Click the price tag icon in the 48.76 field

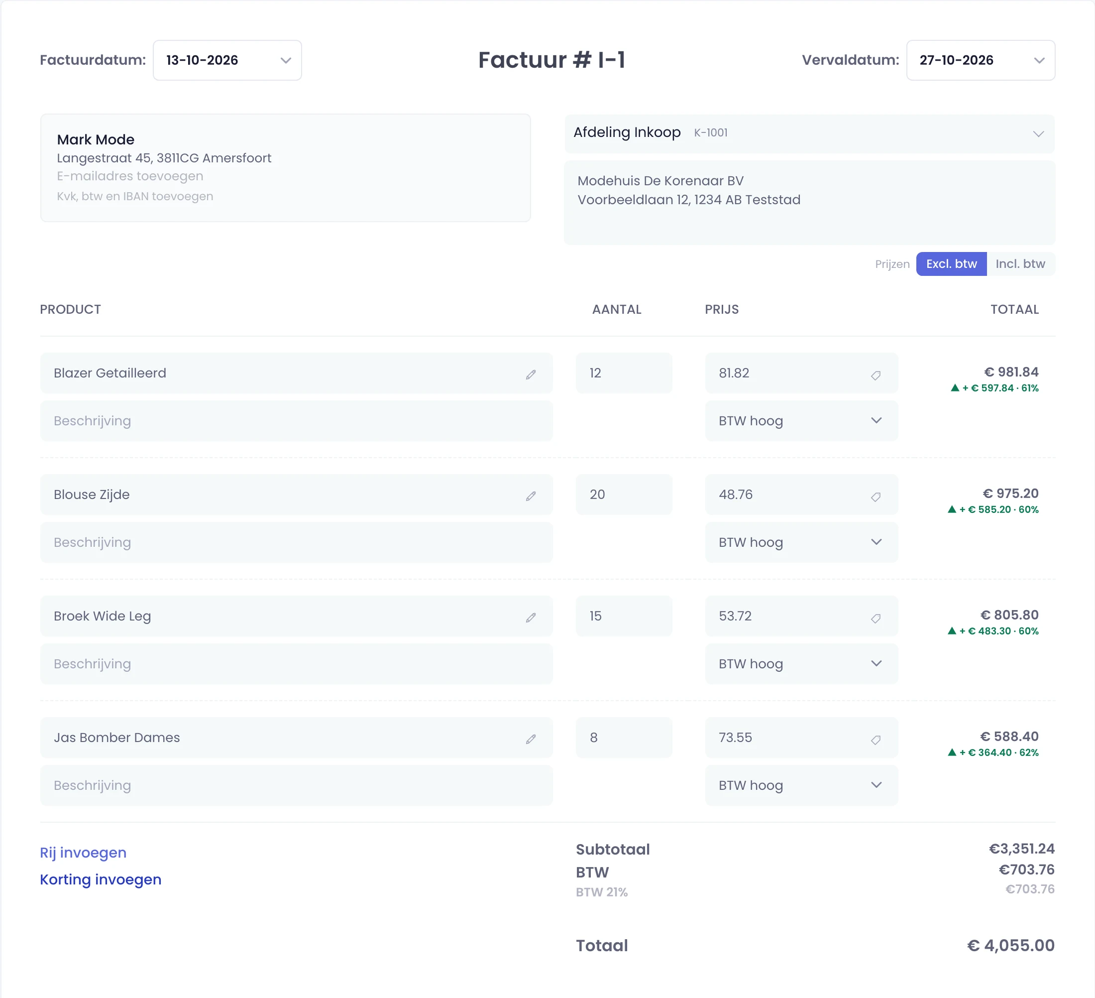click(x=876, y=497)
